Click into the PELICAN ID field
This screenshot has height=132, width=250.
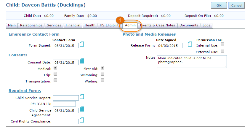point(64,104)
